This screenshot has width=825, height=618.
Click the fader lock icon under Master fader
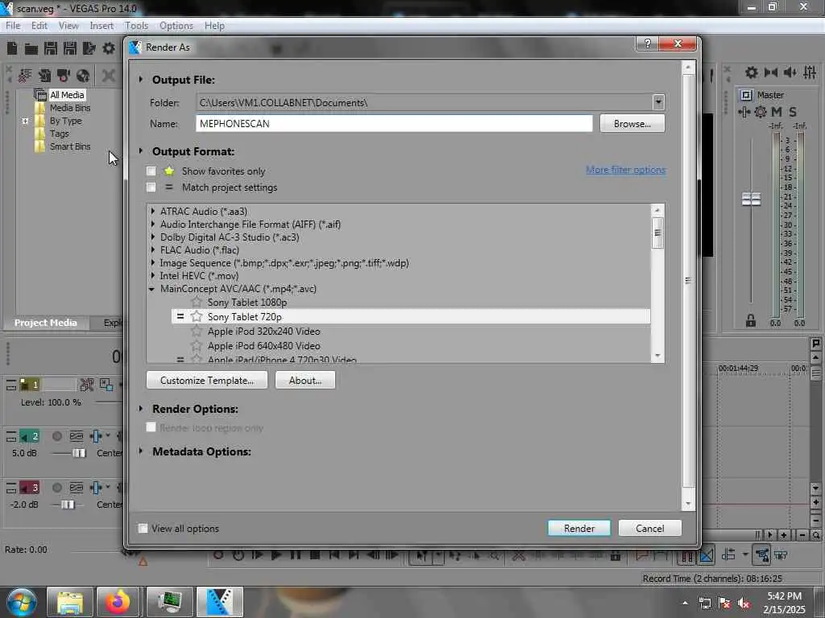(x=751, y=320)
